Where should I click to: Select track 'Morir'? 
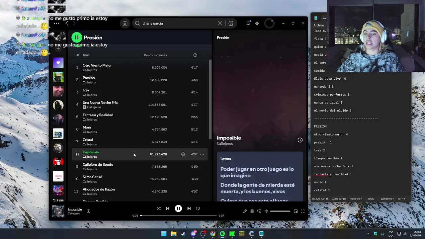(x=140, y=129)
